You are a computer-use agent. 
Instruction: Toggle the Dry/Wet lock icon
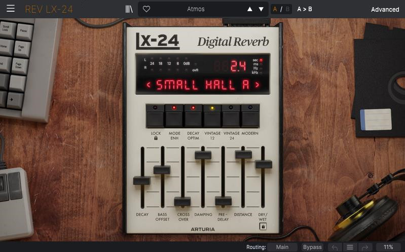pos(263,227)
